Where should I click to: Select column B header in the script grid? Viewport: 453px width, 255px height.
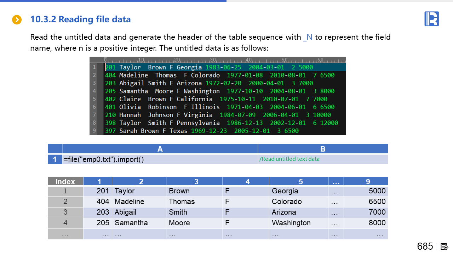click(322, 149)
